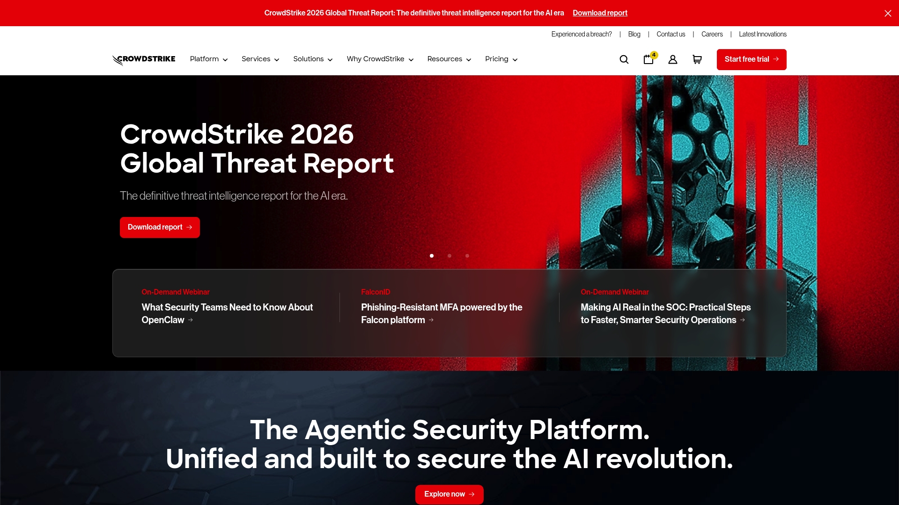
Task: Expand the Platform menu
Action: (208, 59)
